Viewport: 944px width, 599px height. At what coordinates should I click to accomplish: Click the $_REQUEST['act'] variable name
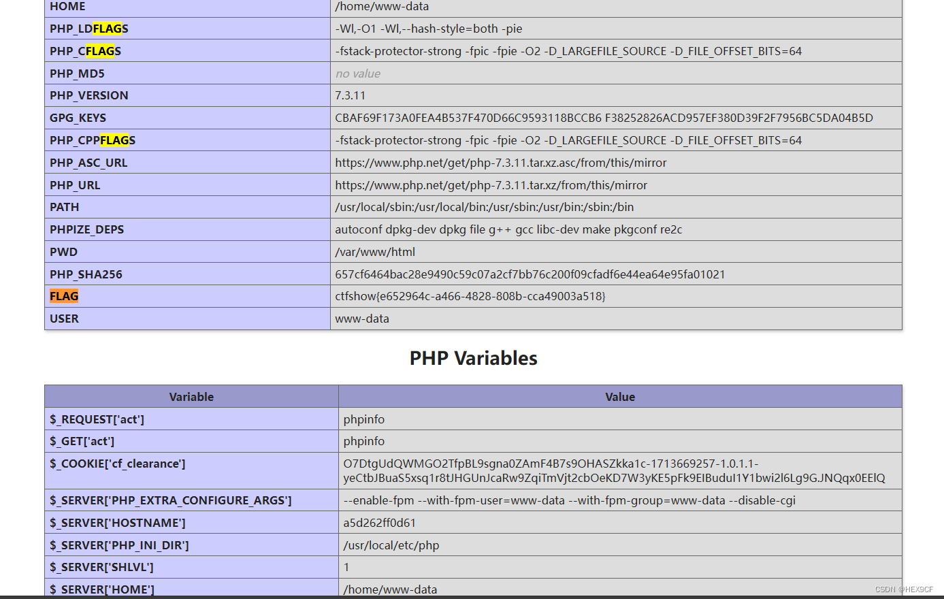click(x=97, y=419)
